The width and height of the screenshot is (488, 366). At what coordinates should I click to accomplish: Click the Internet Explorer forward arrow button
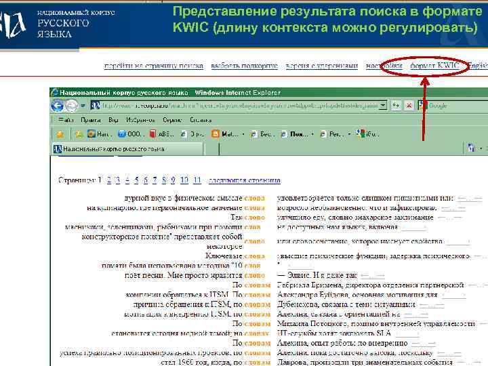[x=72, y=106]
